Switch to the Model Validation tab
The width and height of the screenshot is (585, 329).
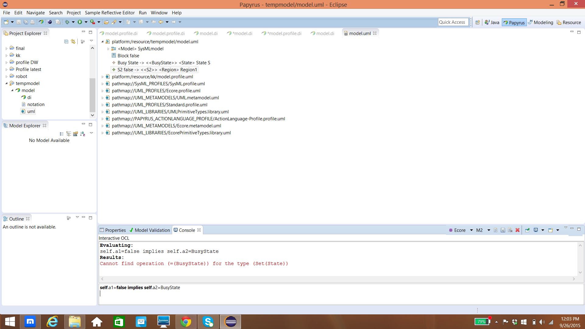coord(150,230)
